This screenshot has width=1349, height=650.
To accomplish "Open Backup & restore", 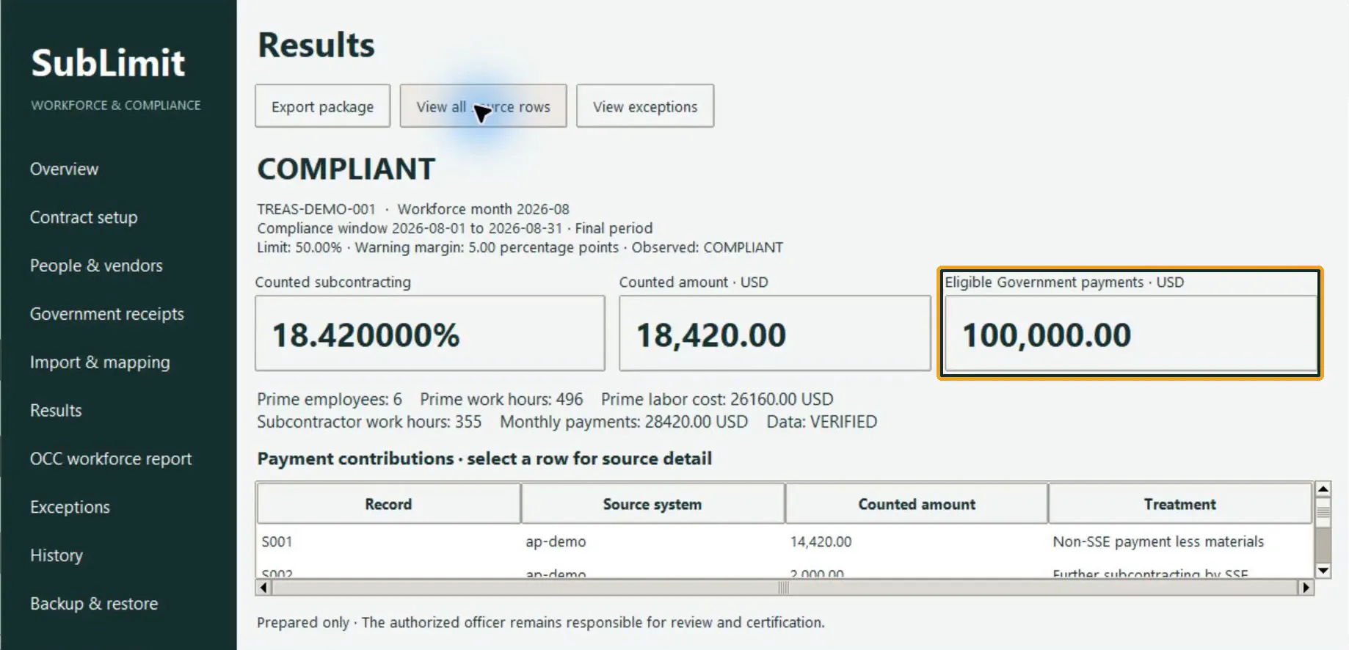I will point(94,604).
